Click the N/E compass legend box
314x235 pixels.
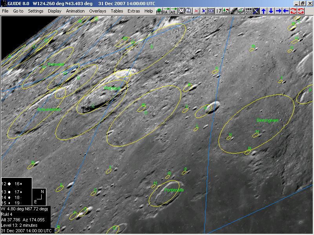pos(40,196)
